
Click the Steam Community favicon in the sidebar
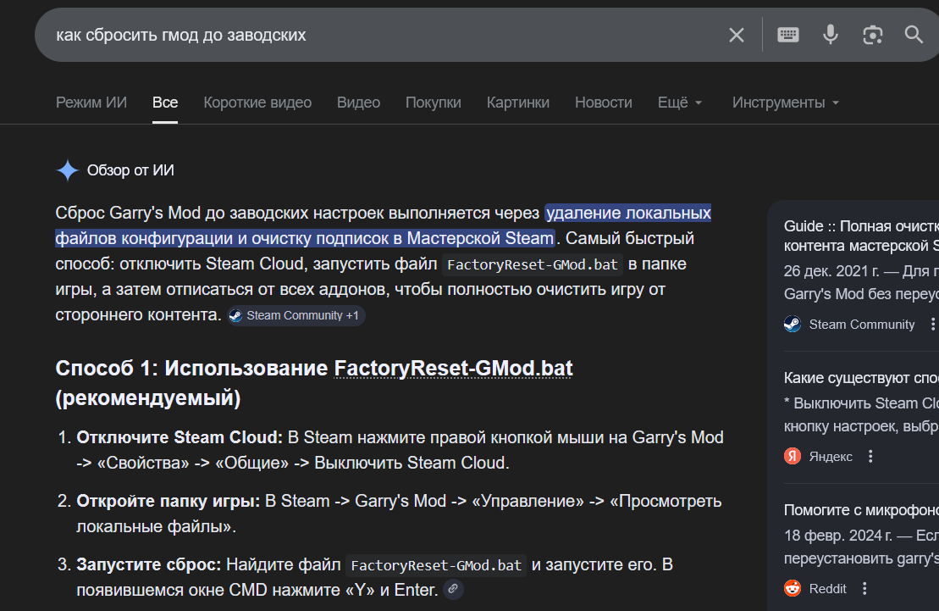(x=792, y=324)
